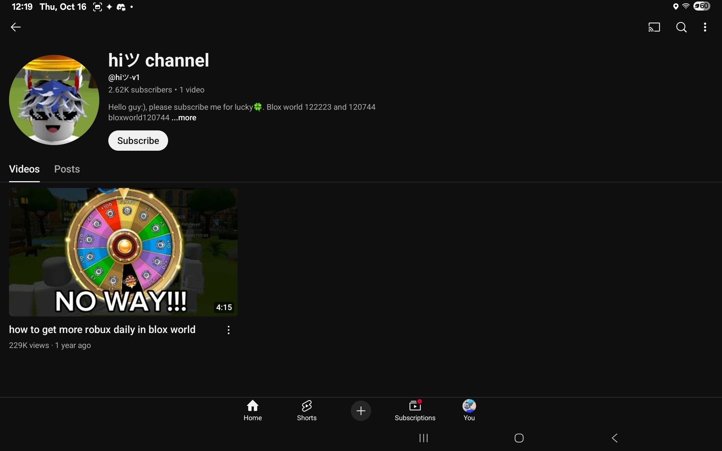Switch to the Posts tab
The width and height of the screenshot is (722, 451).
click(x=67, y=169)
